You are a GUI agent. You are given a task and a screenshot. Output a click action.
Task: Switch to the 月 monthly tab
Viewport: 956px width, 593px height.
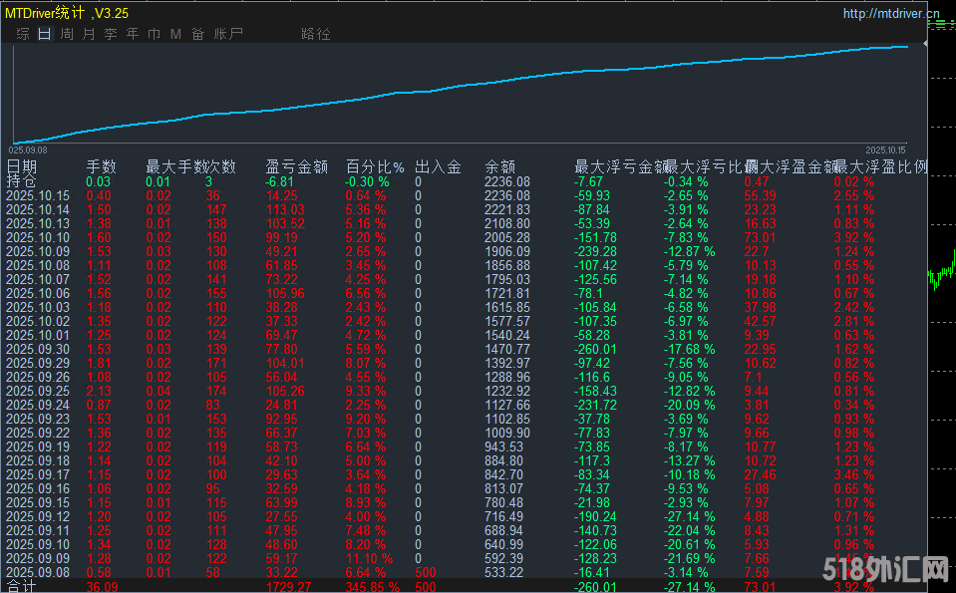point(88,34)
